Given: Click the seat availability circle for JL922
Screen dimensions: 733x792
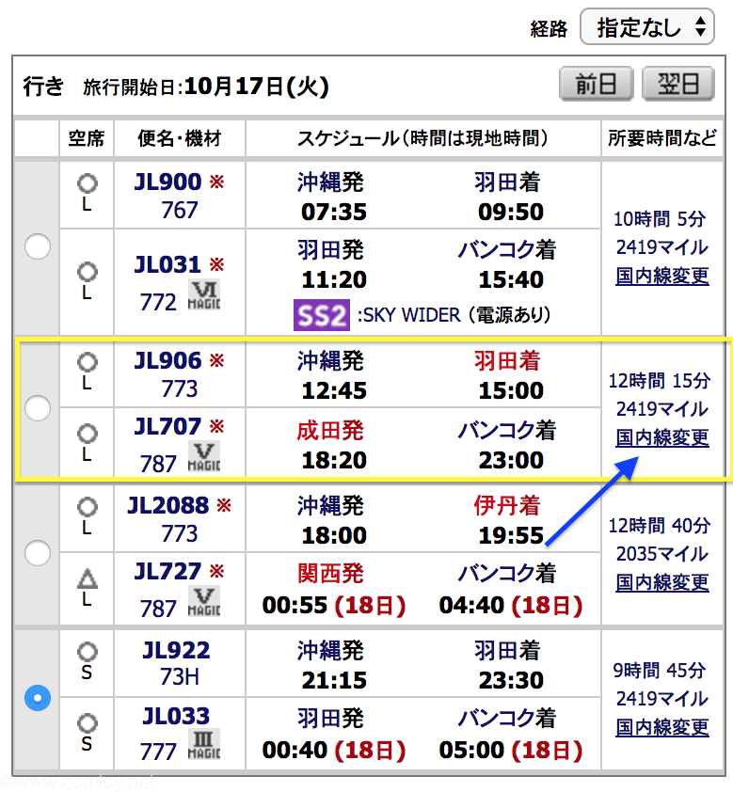Looking at the screenshot, I should [87, 652].
